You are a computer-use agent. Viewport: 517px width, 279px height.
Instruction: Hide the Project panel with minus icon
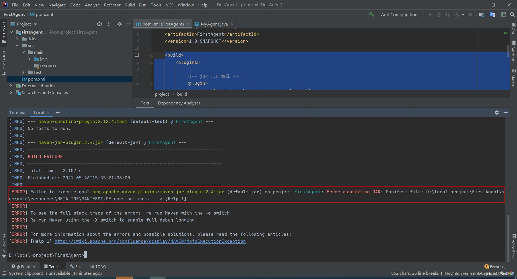[x=128, y=24]
